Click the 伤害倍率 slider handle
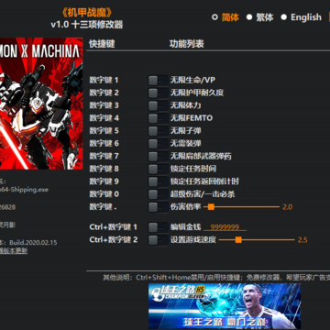 click(211, 207)
